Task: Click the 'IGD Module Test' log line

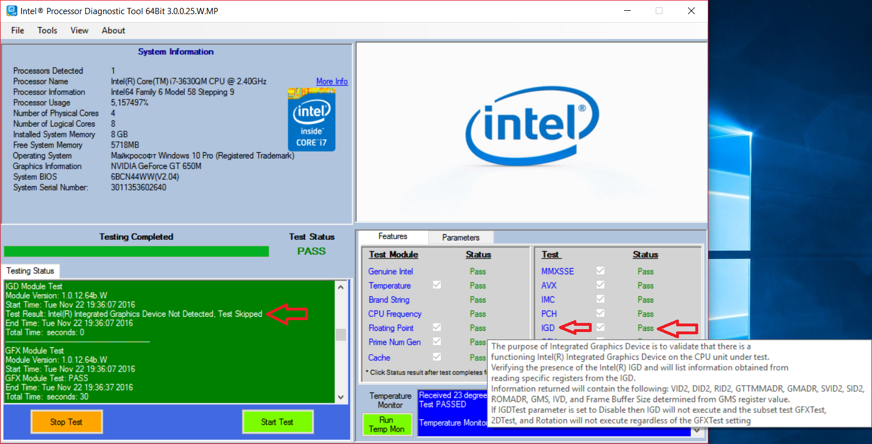Action: pos(34,286)
